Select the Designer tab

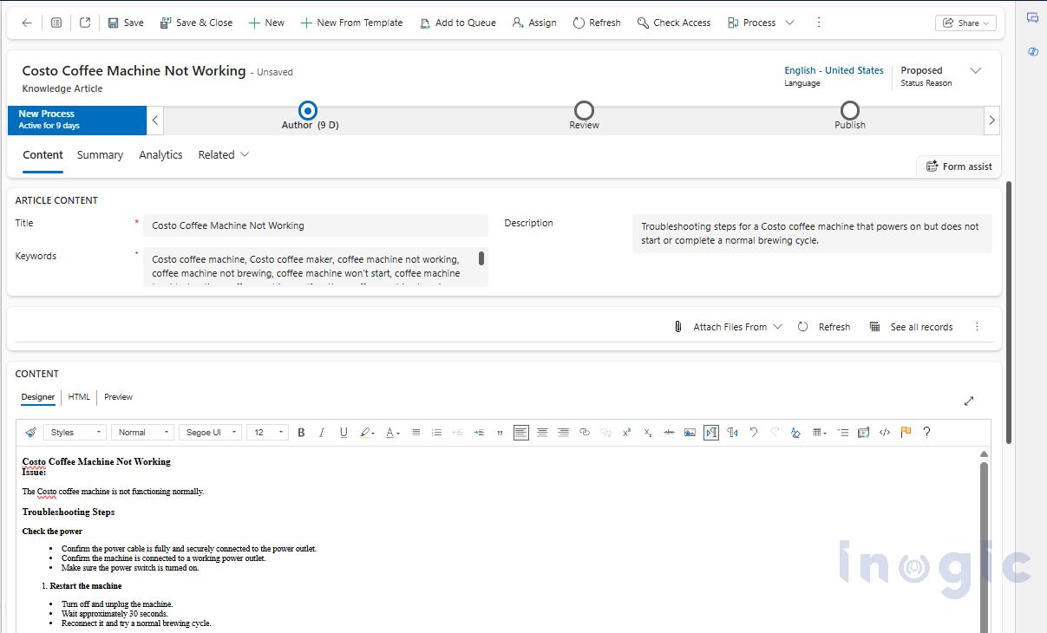coord(38,397)
